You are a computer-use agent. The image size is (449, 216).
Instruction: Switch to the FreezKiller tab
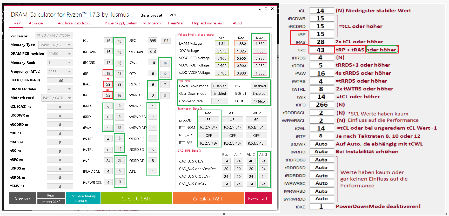point(176,23)
